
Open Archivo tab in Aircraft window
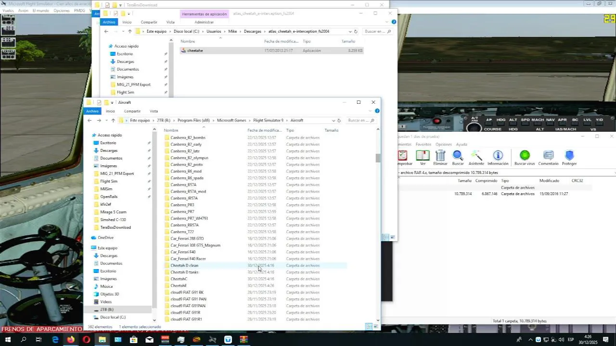pos(92,111)
